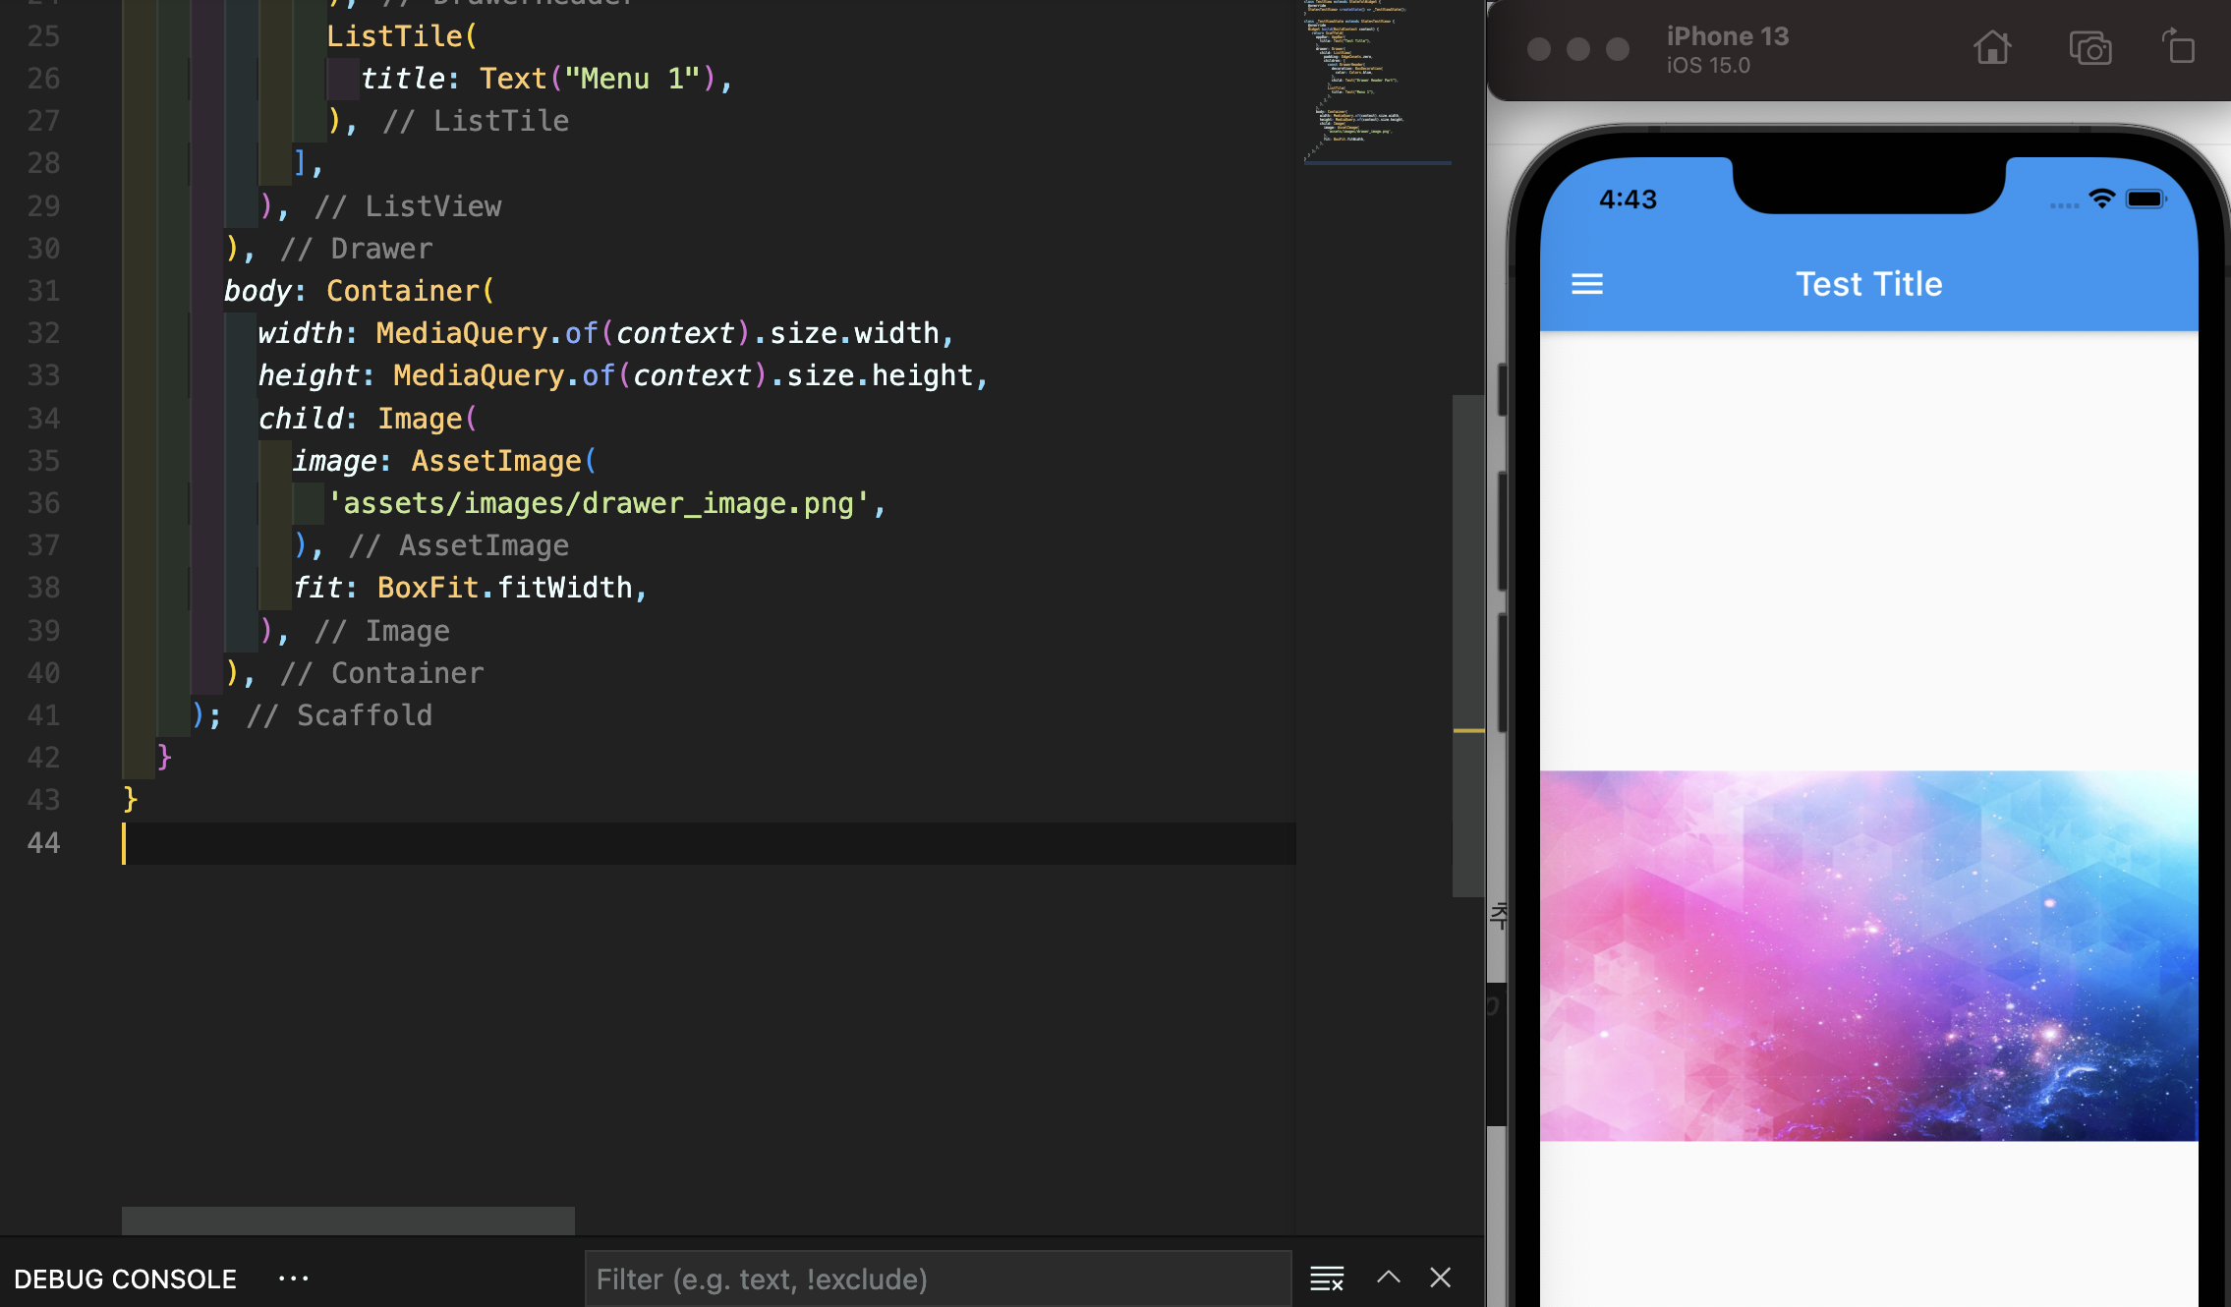Clear the debug console output
Image resolution: width=2231 pixels, height=1307 pixels.
pyautogui.click(x=1326, y=1279)
